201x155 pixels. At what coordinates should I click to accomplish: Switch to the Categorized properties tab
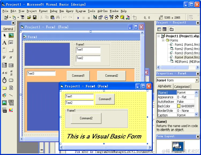(x=182, y=87)
